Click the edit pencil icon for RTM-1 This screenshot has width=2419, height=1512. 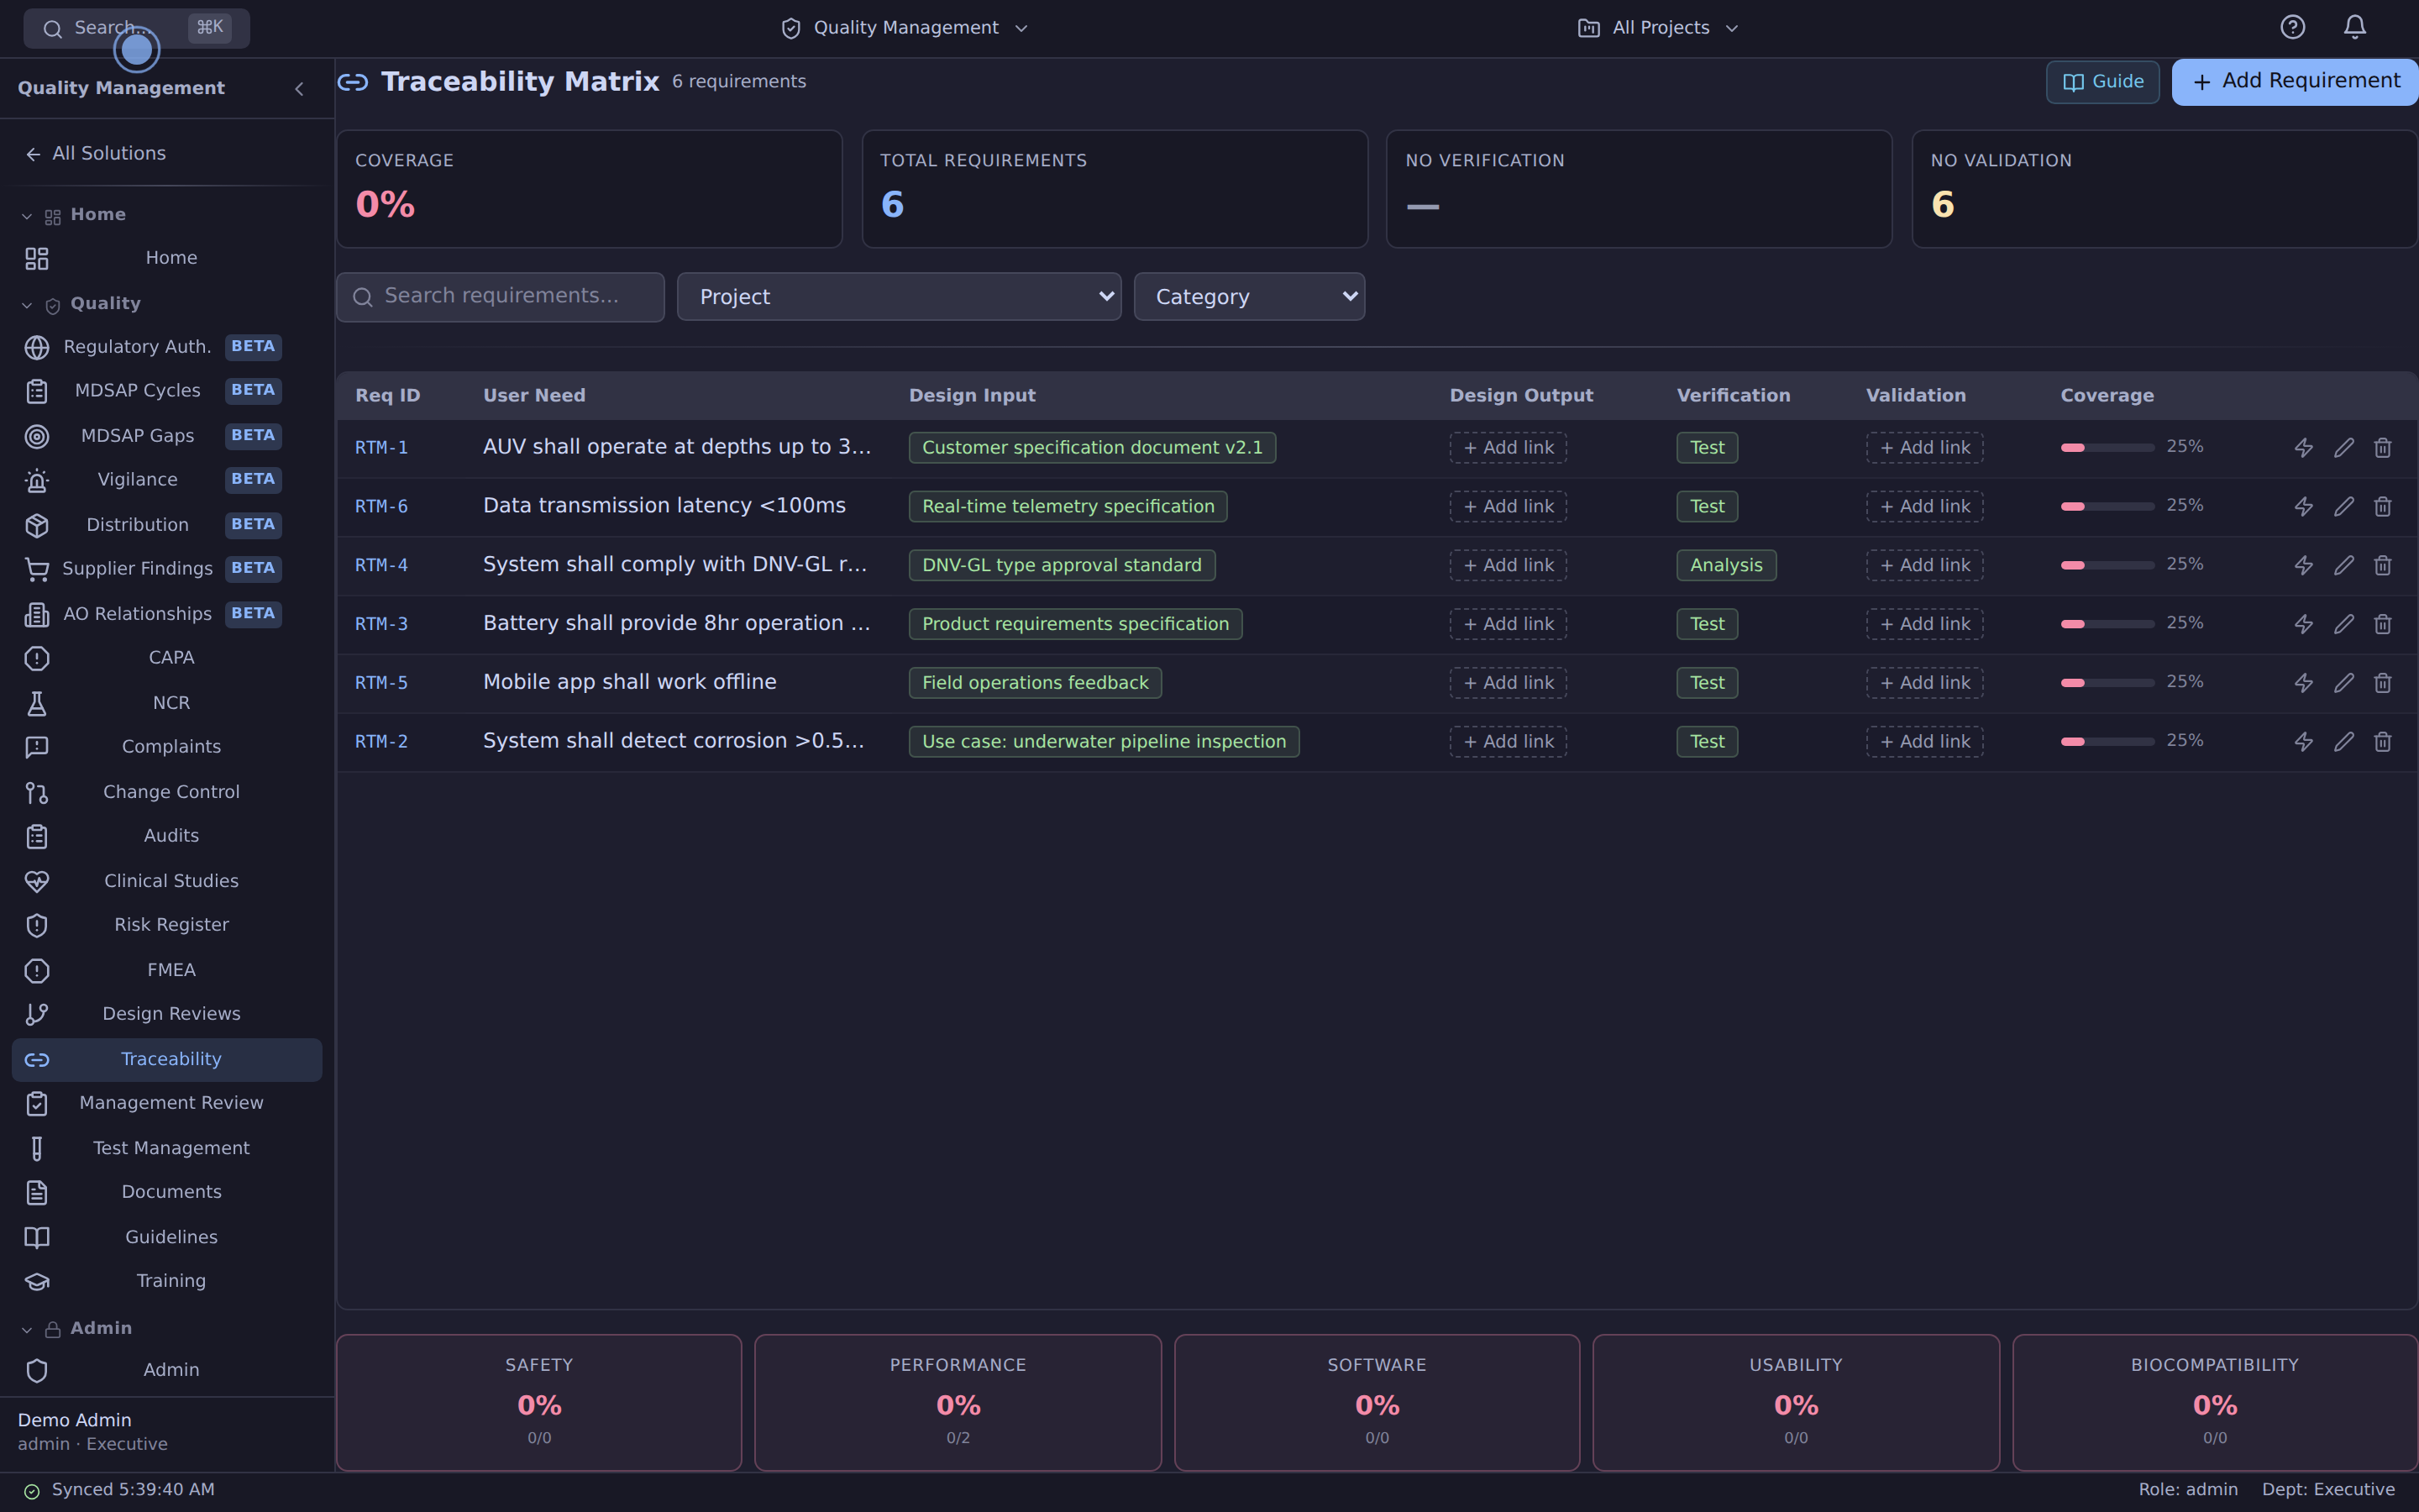coord(2344,448)
